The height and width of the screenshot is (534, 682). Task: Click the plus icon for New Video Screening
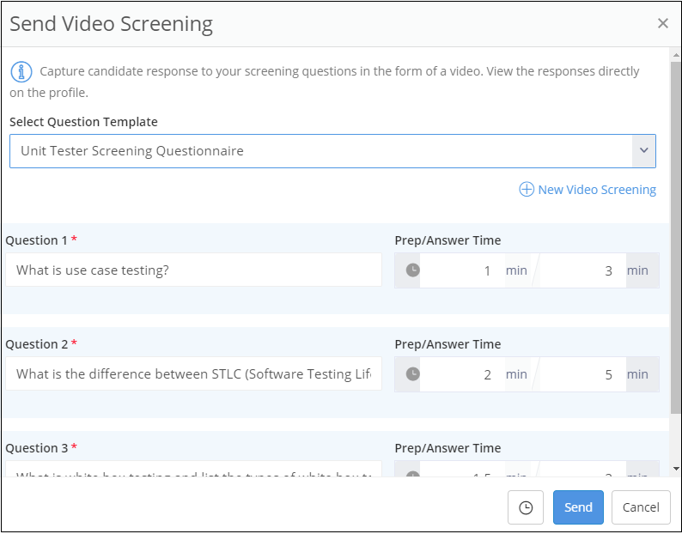[527, 190]
